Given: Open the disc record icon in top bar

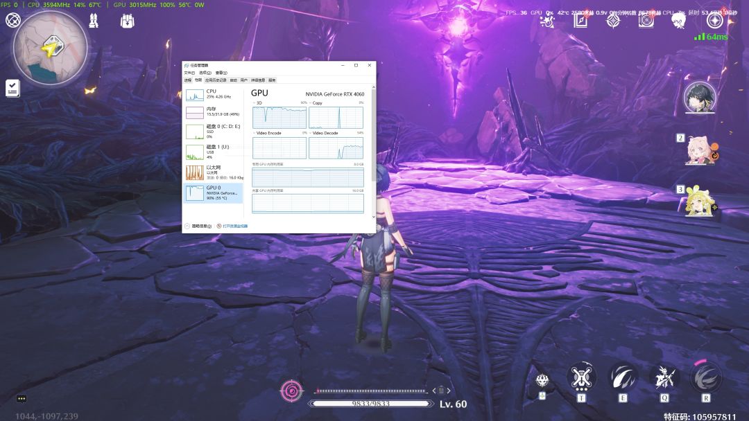Looking at the screenshot, I should point(646,21).
